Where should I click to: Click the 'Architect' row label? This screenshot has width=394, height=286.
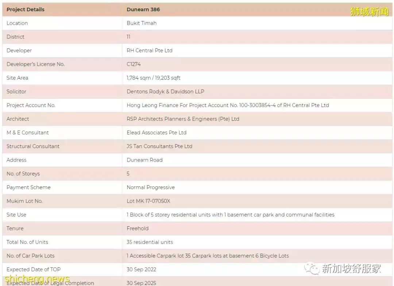pyautogui.click(x=18, y=119)
